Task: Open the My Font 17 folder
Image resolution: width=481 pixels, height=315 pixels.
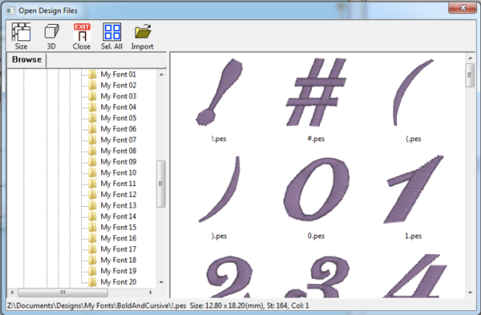Action: click(x=118, y=249)
